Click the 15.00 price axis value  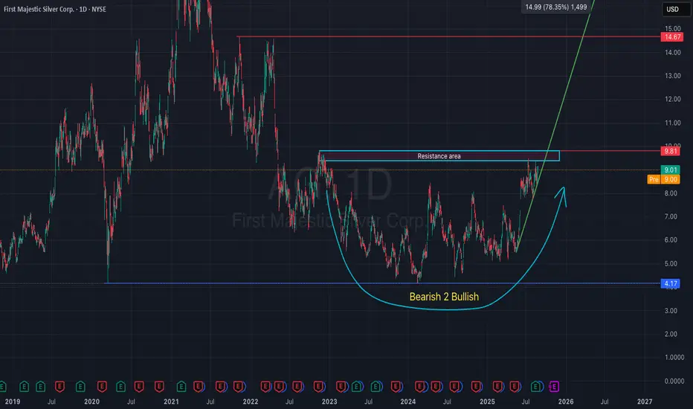pyautogui.click(x=673, y=29)
